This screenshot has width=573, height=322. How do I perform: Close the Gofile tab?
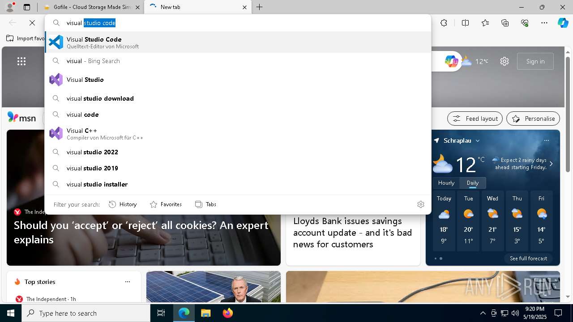[x=137, y=7]
